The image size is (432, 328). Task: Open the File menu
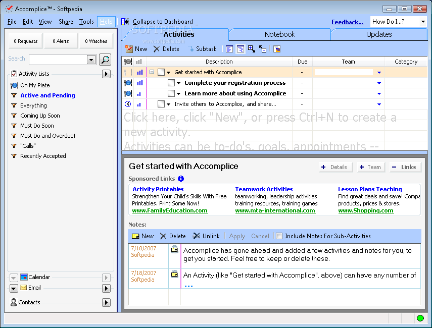pos(12,22)
